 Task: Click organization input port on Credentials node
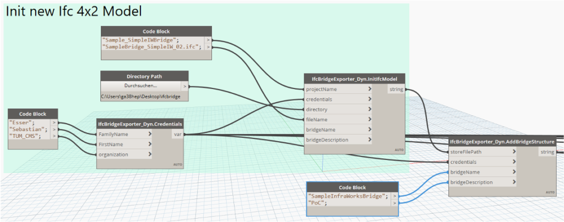point(124,154)
